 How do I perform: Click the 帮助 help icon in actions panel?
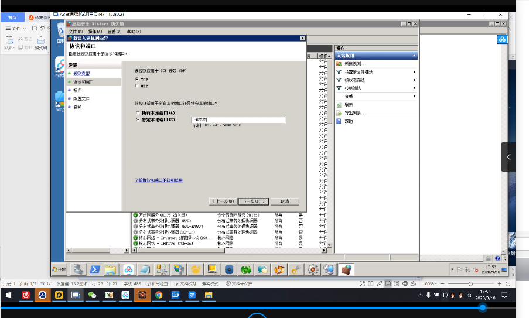[339, 121]
